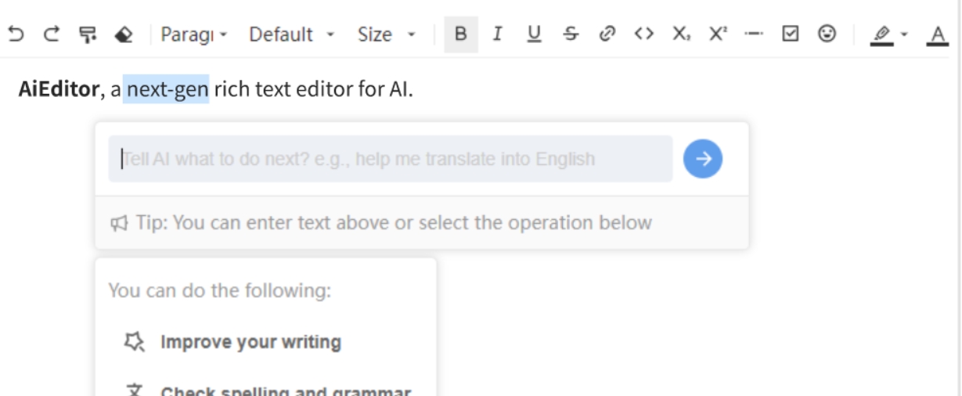Select the format painter brush icon

87,34
